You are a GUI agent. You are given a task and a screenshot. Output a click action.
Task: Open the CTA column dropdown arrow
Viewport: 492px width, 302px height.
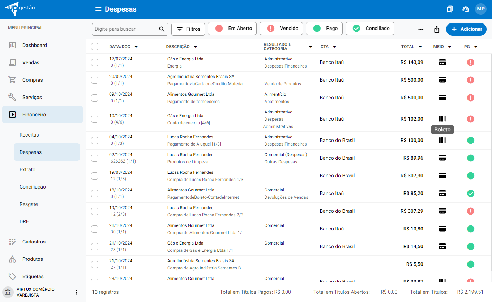pos(334,47)
